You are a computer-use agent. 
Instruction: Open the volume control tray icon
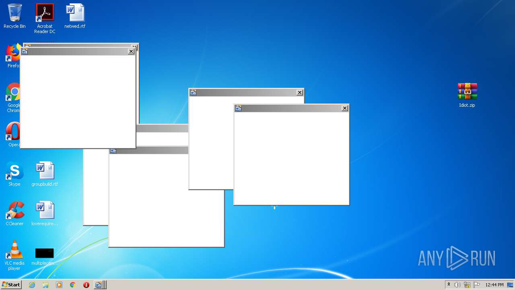[x=457, y=285]
